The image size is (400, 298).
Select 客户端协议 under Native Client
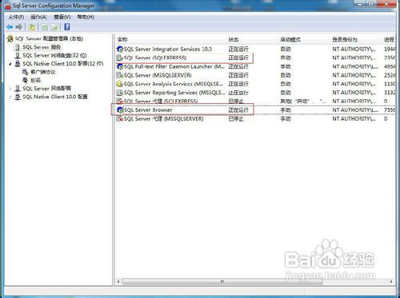pos(43,72)
